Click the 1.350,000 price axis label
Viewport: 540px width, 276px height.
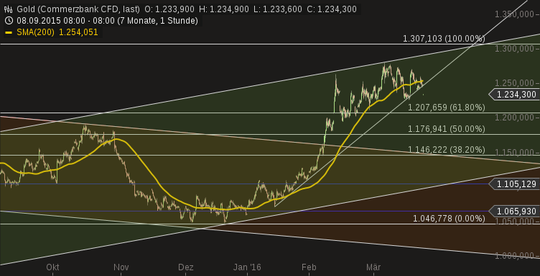tap(515, 14)
